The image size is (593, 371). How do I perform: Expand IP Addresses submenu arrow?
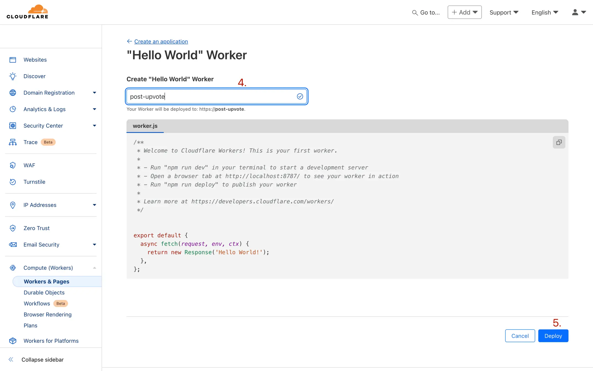click(94, 205)
